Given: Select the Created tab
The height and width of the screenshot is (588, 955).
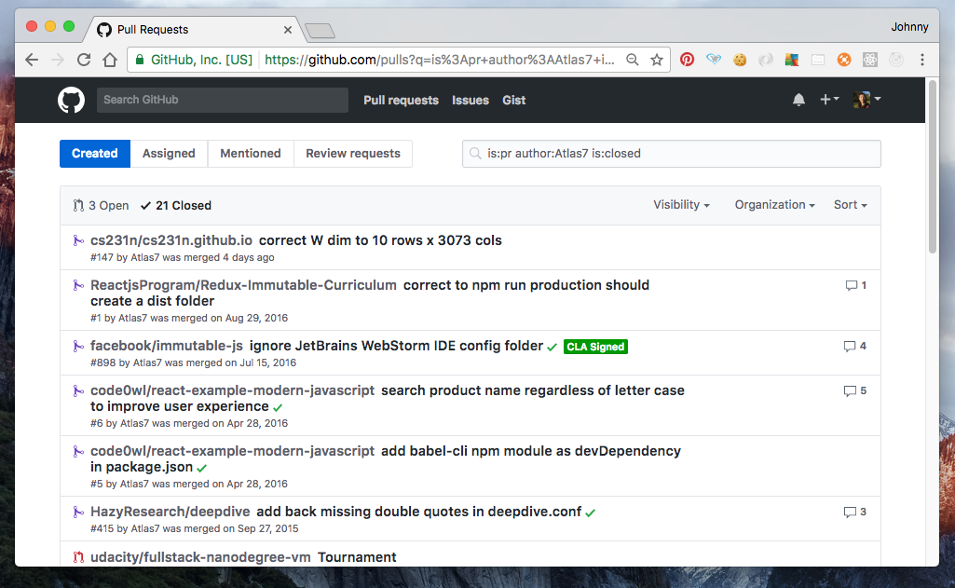Looking at the screenshot, I should pyautogui.click(x=94, y=154).
